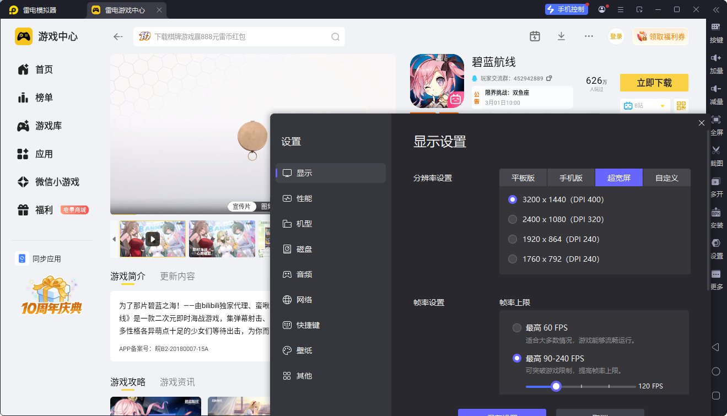
Task: Click the volume up (加量) icon
Action: pos(716,58)
